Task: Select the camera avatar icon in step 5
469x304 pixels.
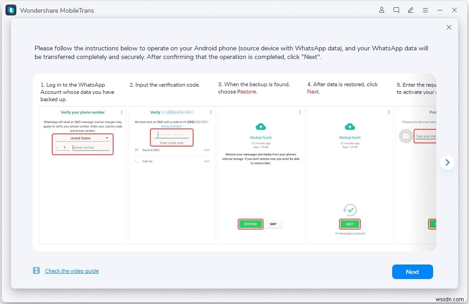Action: pyautogui.click(x=405, y=136)
